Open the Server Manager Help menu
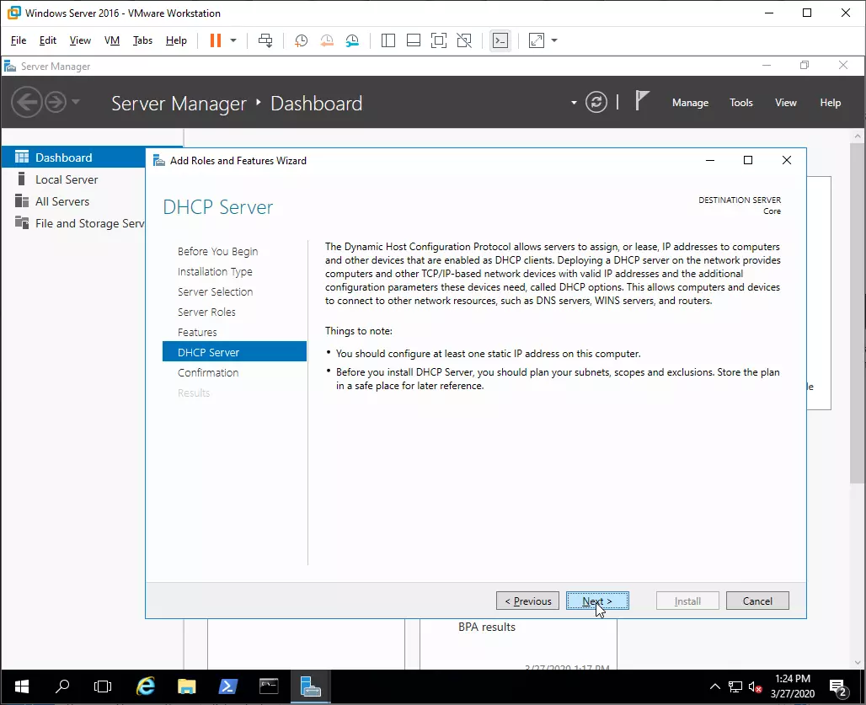Screen dimensions: 866x705 click(831, 103)
